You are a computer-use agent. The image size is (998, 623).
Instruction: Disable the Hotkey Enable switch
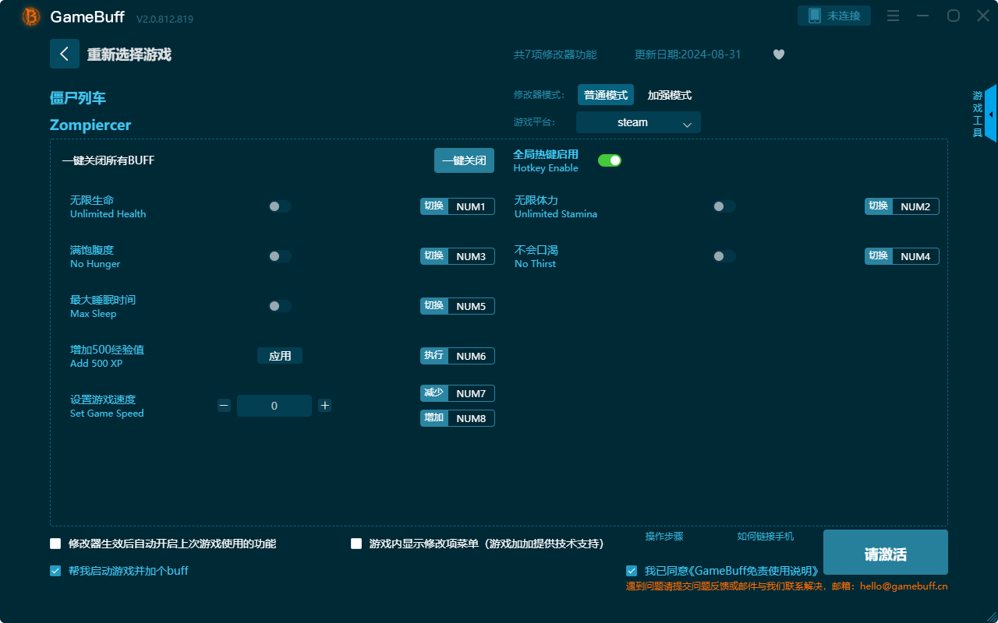click(609, 160)
